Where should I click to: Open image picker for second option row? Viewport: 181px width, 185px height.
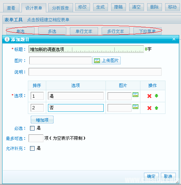pos(135,107)
